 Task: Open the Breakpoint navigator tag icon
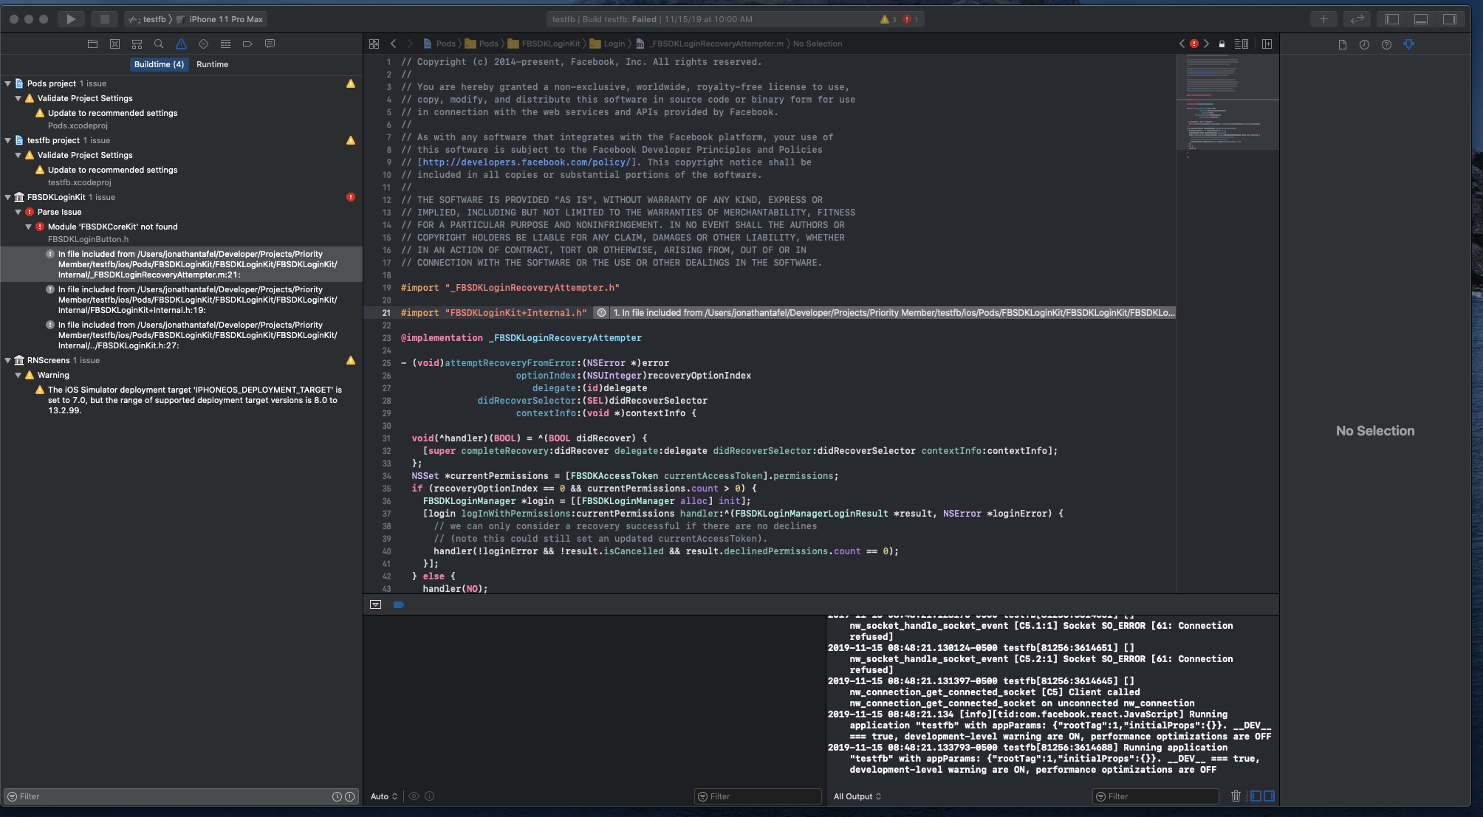tap(247, 44)
